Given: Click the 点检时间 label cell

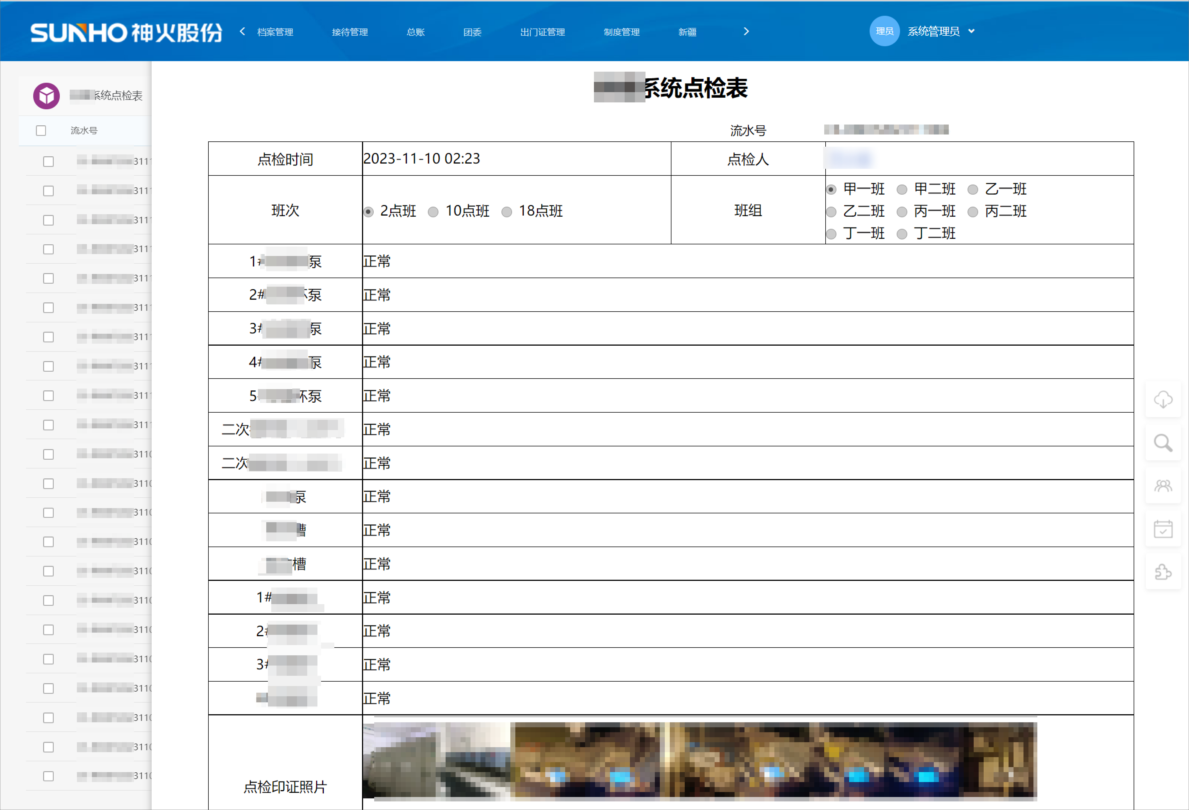Looking at the screenshot, I should coord(285,159).
